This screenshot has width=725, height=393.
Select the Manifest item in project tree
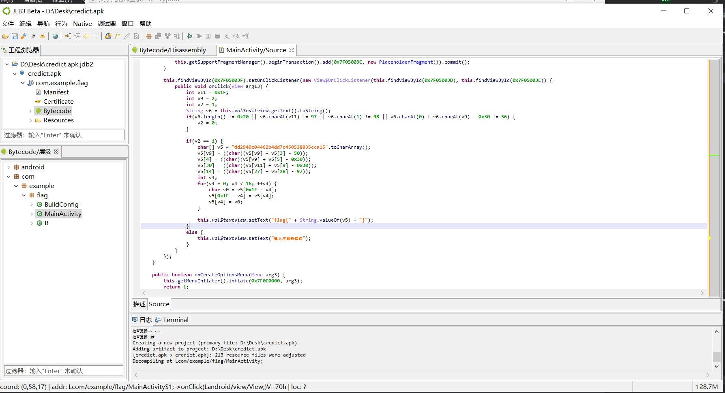coord(56,92)
